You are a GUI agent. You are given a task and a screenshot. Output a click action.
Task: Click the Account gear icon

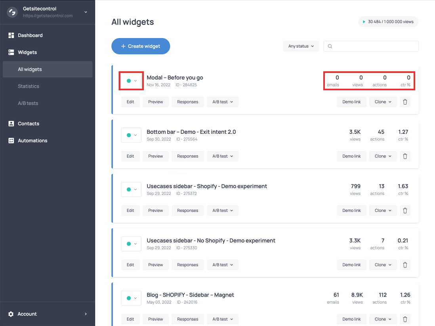[11, 314]
